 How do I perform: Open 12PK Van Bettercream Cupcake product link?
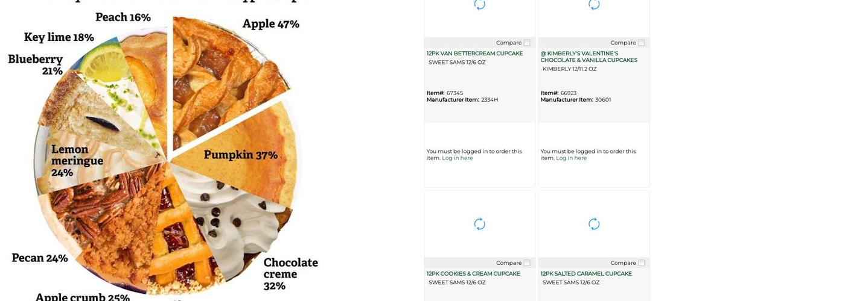474,54
